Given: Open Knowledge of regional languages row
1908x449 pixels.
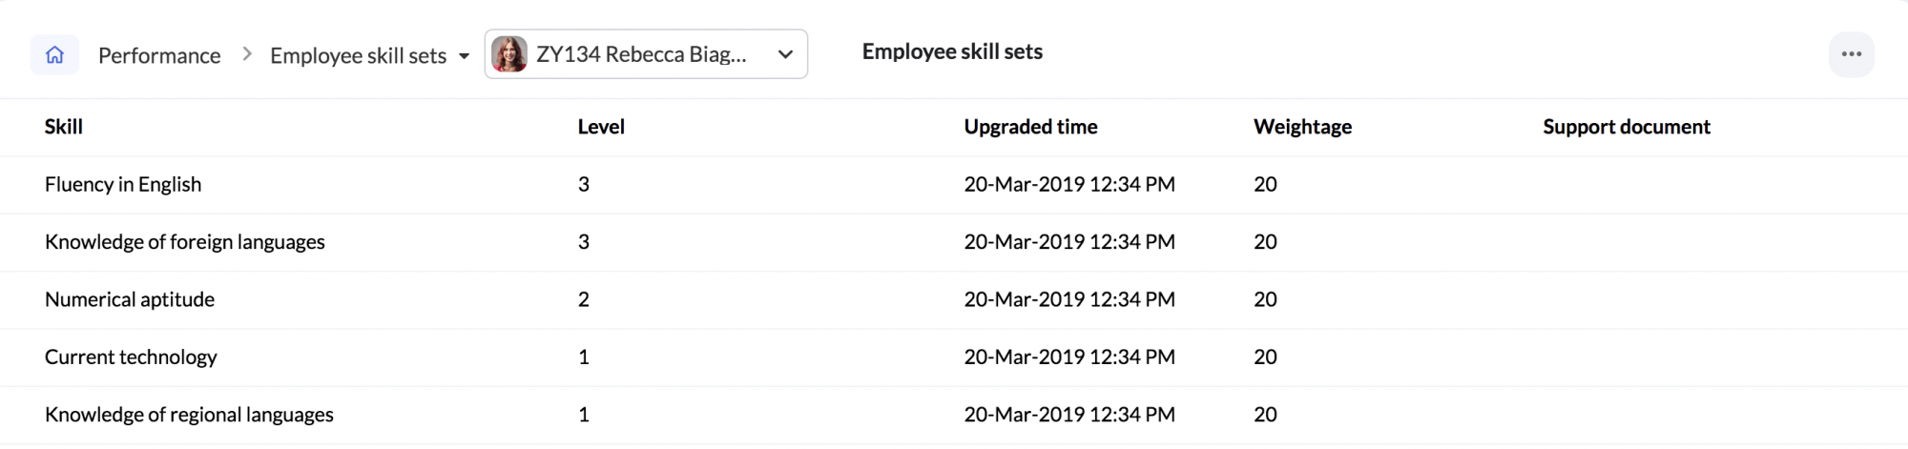Looking at the screenshot, I should [954, 415].
